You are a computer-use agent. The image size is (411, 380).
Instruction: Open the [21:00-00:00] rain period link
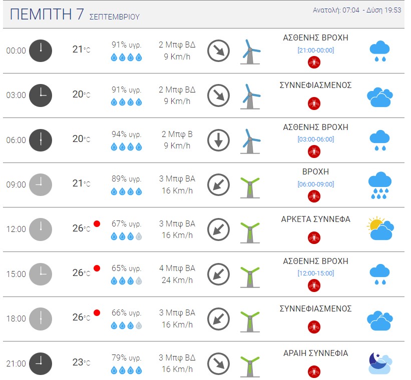(x=315, y=50)
